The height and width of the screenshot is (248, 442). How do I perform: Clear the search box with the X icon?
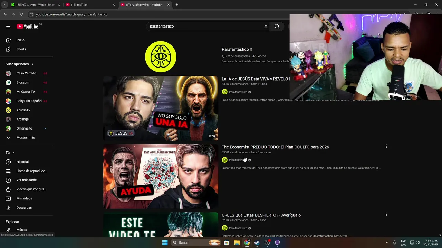[x=266, y=27]
